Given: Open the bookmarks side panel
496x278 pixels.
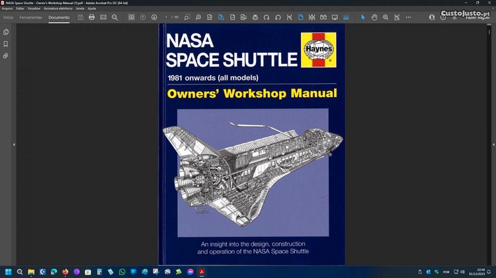Looking at the screenshot, I should [x=6, y=44].
